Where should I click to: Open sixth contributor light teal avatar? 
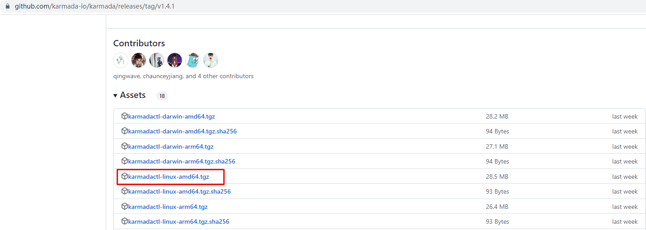point(211,60)
